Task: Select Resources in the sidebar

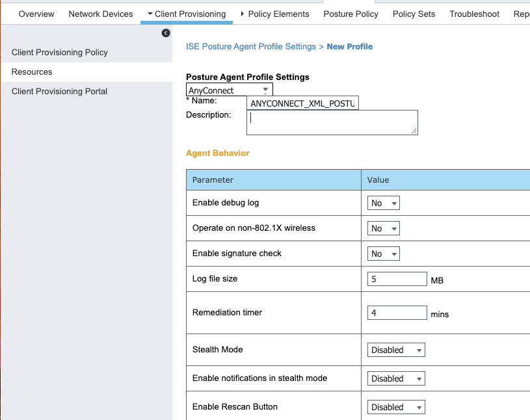Action: pyautogui.click(x=32, y=72)
